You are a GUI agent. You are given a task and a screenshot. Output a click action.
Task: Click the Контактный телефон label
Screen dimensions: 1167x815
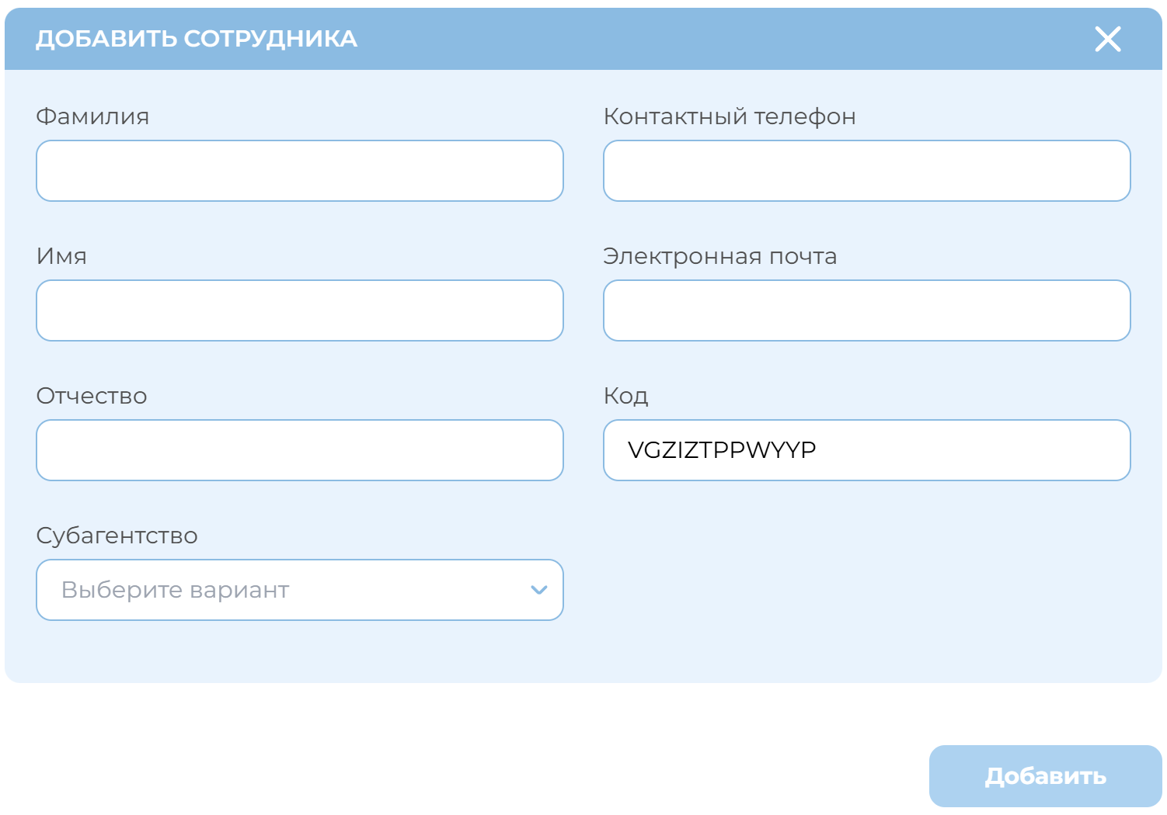tap(729, 116)
